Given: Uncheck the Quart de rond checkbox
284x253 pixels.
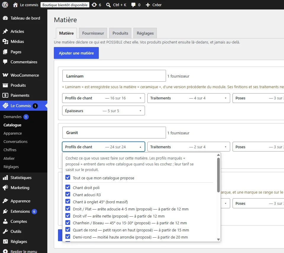Looking at the screenshot, I should click(68, 230).
